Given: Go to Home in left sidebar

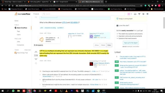Looking at the screenshot, I should click(x=16, y=21).
